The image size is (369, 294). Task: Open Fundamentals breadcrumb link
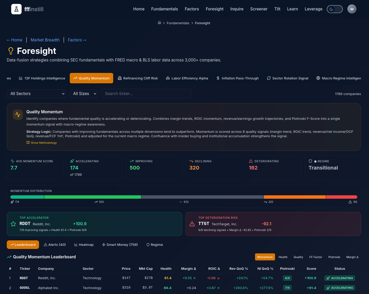(178, 23)
